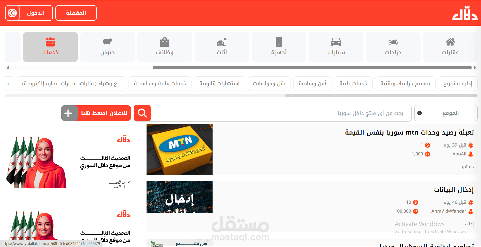The image size is (481, 247).
Task: Click the dropdown arrow in الموقع selector
Action: [x=420, y=113]
